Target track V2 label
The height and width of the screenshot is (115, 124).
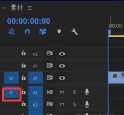[35, 67]
